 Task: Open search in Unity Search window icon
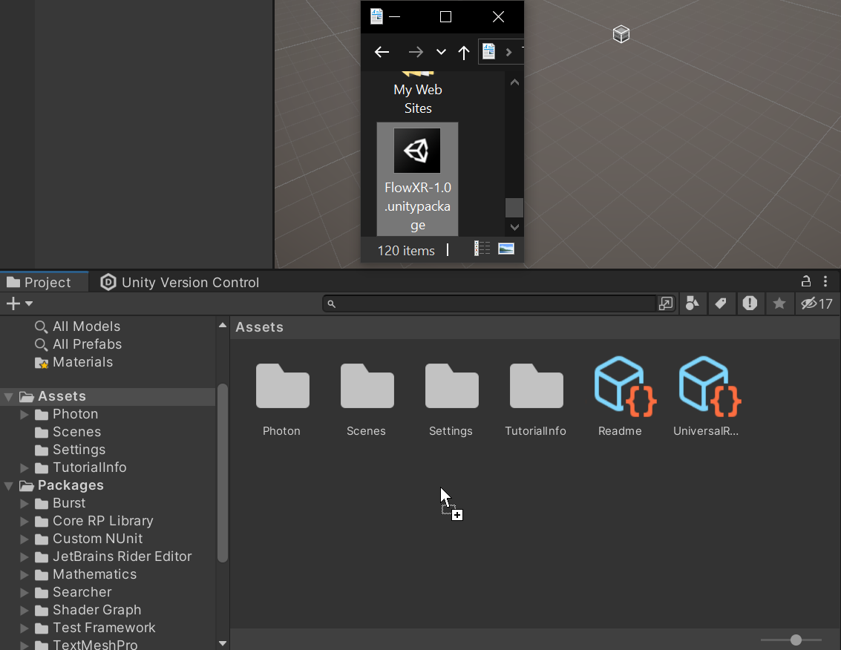[x=666, y=303]
